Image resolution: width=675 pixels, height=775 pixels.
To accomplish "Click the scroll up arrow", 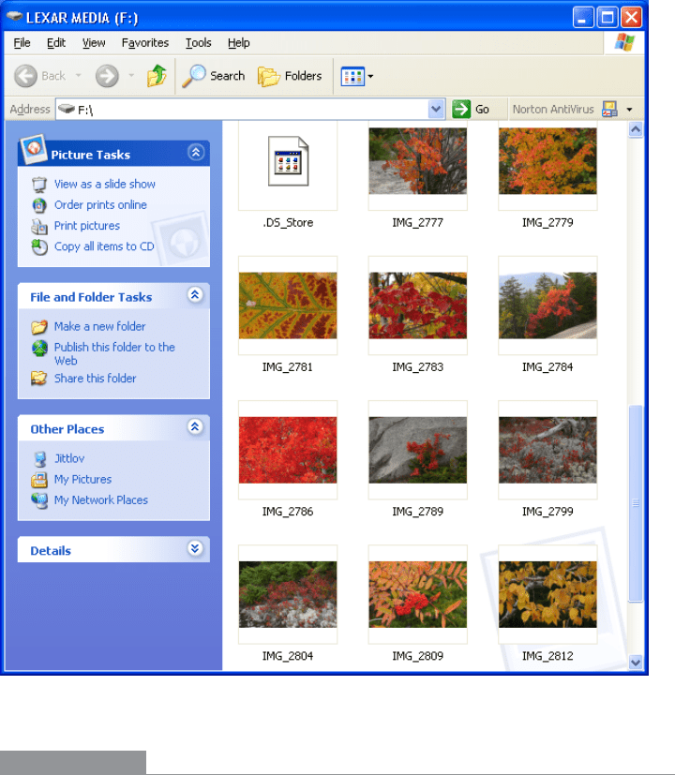I will (636, 130).
